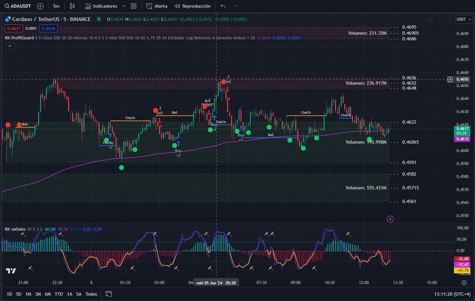
Task: Select the 1A date range
Action: 70,294
